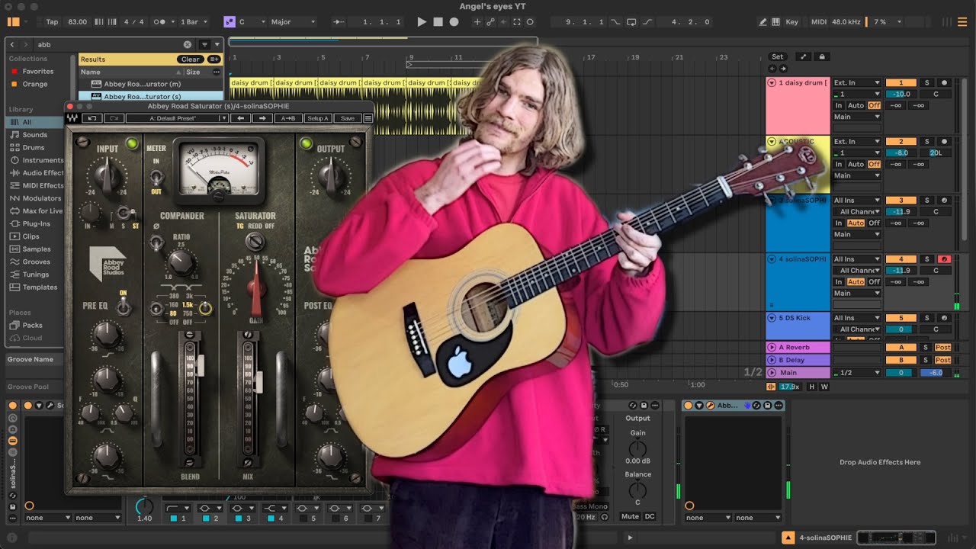Open Drums in the Library
Image resolution: width=976 pixels, height=549 pixels.
point(34,147)
